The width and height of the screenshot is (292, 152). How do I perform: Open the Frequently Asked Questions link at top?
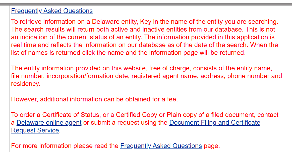(52, 11)
